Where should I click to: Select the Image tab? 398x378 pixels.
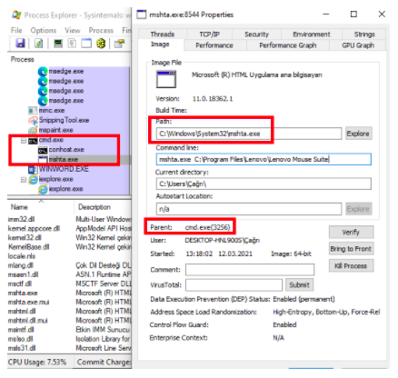160,45
